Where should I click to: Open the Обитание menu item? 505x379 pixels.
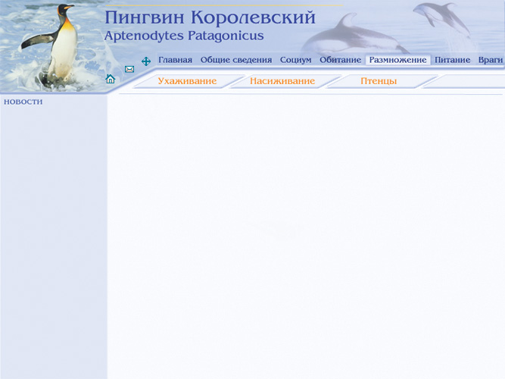click(x=341, y=60)
